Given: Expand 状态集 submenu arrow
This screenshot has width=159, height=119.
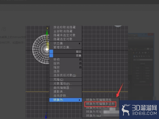Looking at the screenshot, I should coord(79,44).
